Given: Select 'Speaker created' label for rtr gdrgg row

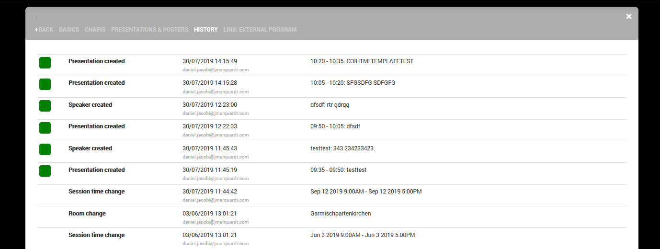Looking at the screenshot, I should [90, 105].
